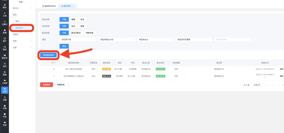Select the 商户 merchant sidebar icon
284x133 pixels.
coord(4,39)
